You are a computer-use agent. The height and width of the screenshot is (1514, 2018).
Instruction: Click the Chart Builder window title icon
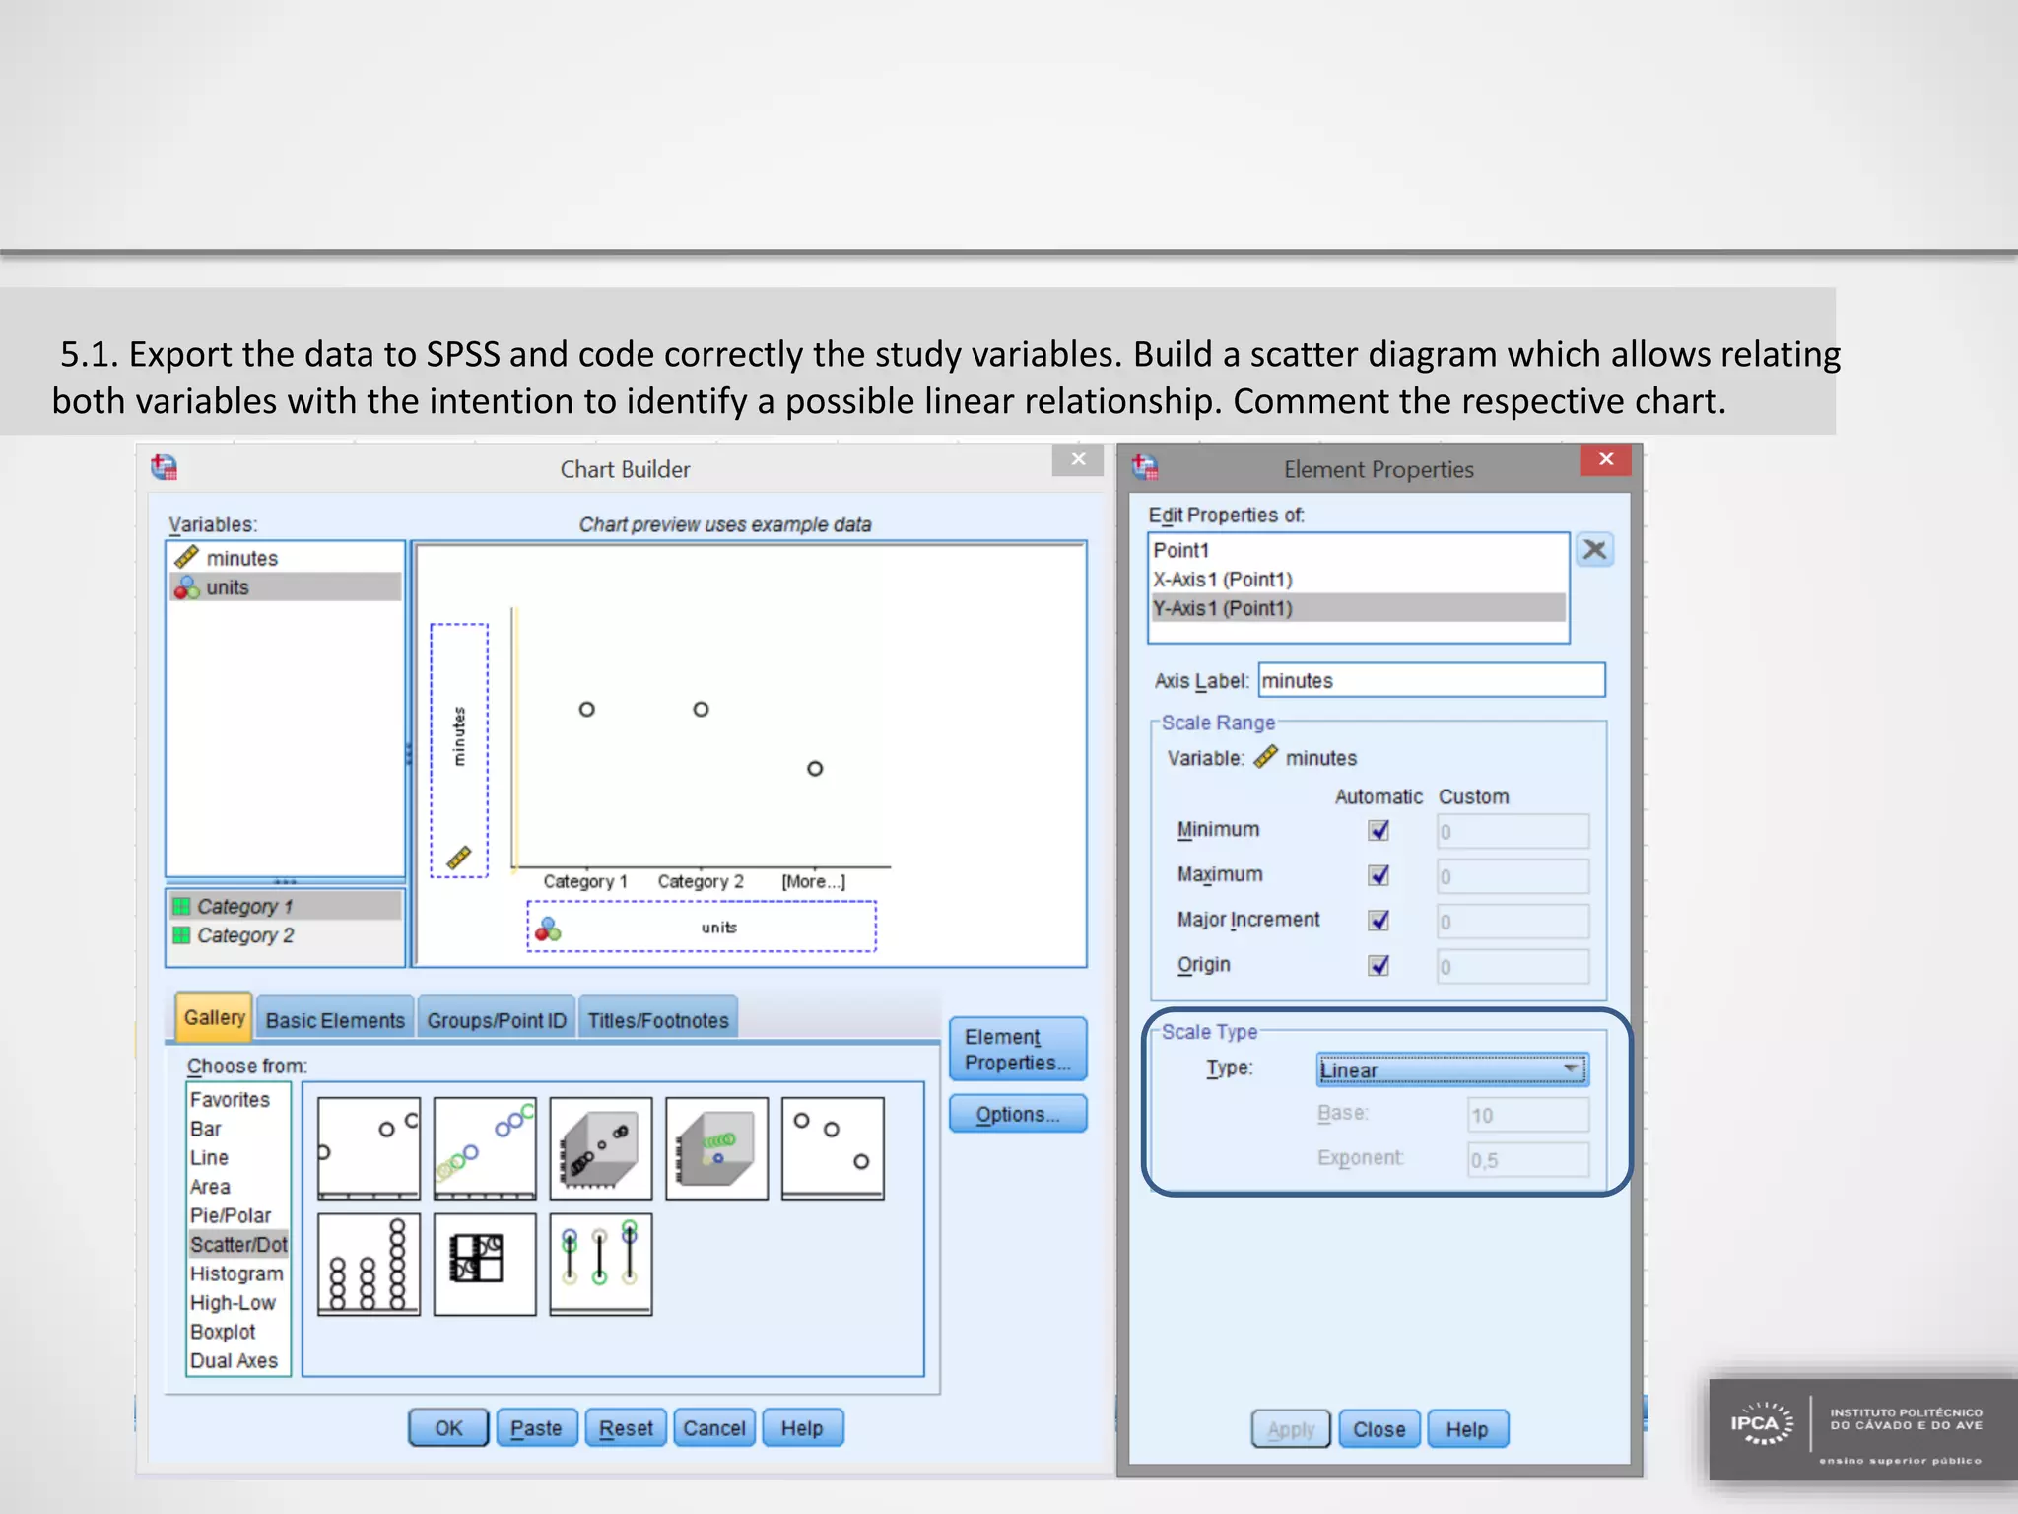pos(165,467)
